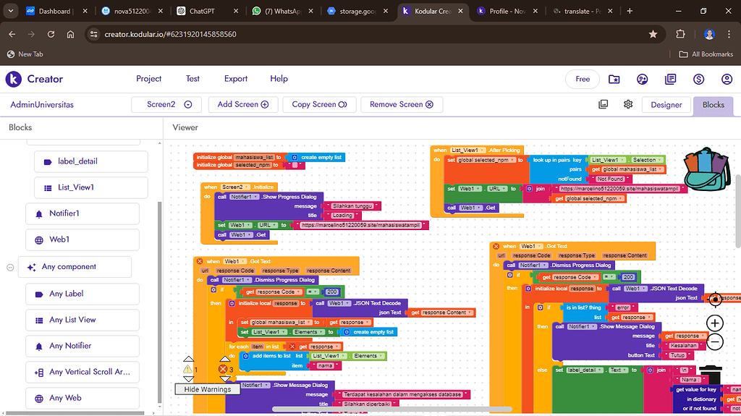Center the workspace using the target icon
741x416 pixels.
coord(715,299)
